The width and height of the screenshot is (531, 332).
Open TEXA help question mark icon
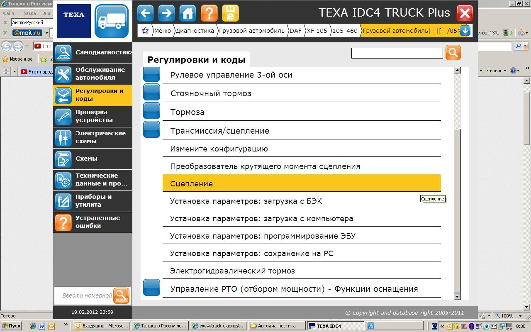(x=209, y=13)
